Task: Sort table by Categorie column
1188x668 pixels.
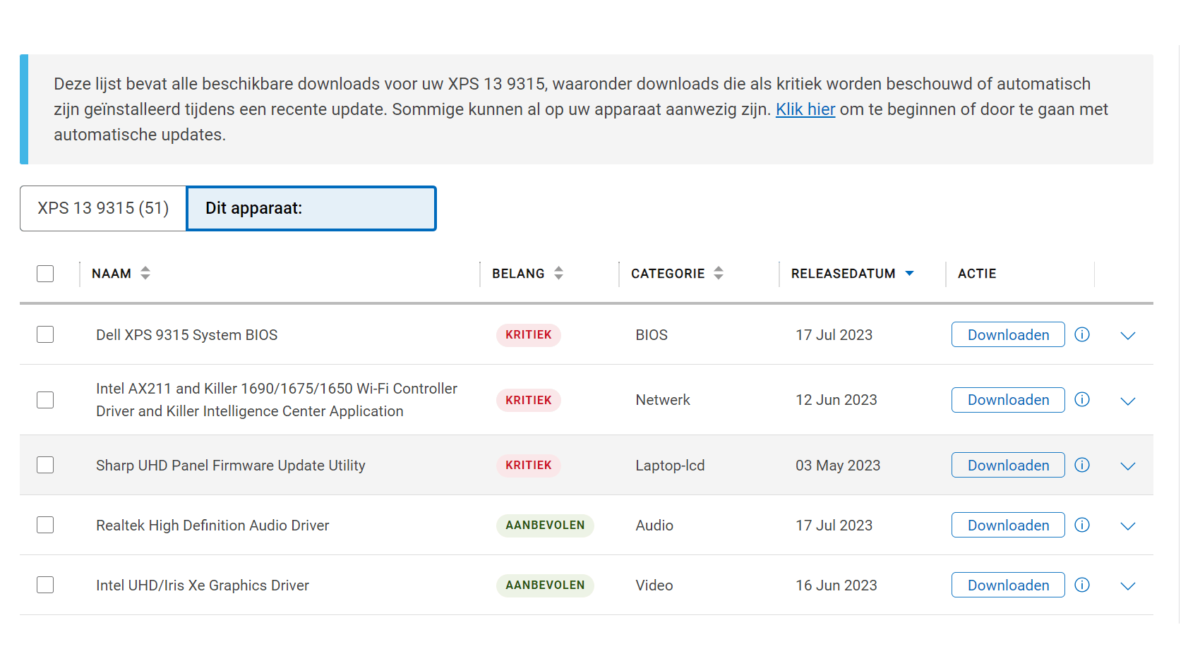Action: coord(719,273)
